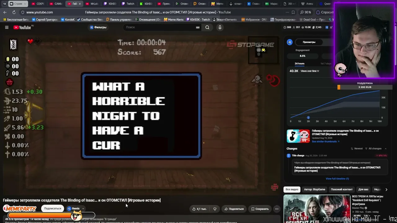This screenshot has height=223, width=397.
Task: Select the Все видео filter chip
Action: 292,189
